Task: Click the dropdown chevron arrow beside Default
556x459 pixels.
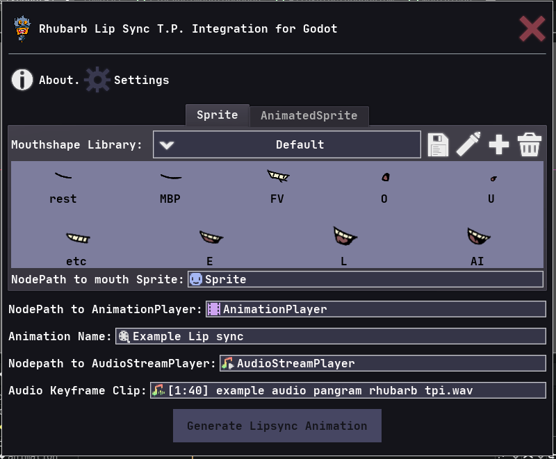Action: pyautogui.click(x=166, y=145)
